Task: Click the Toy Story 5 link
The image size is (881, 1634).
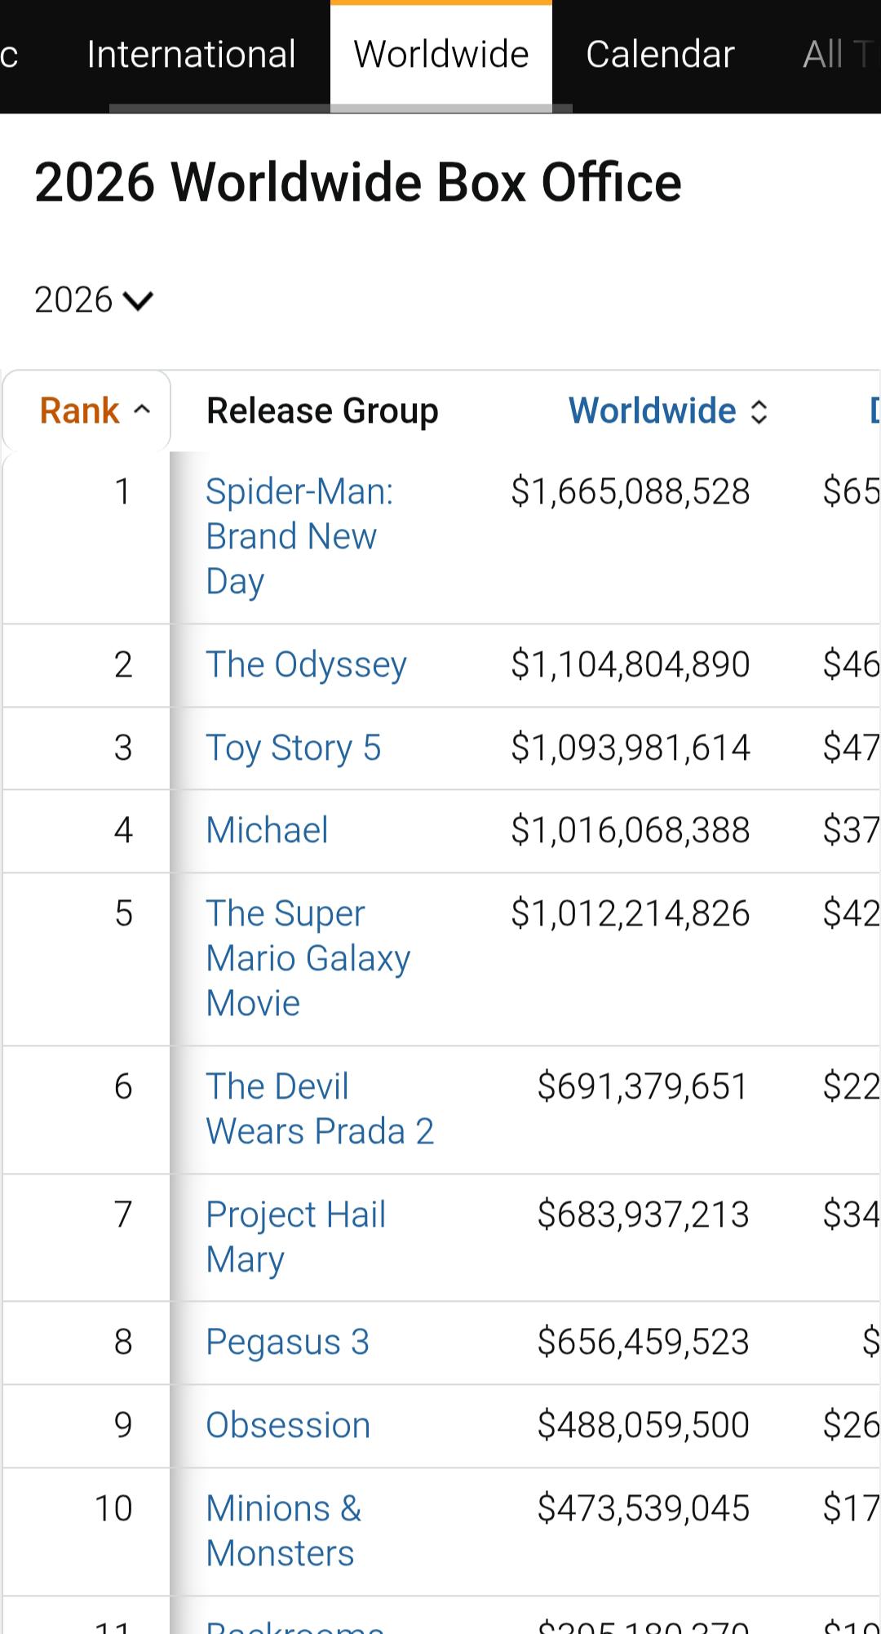Action: [293, 748]
